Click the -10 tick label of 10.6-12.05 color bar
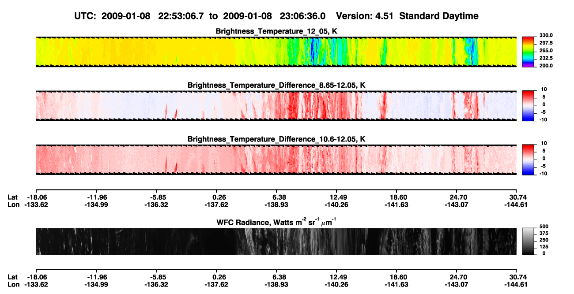The height and width of the screenshot is (294, 574). (543, 174)
